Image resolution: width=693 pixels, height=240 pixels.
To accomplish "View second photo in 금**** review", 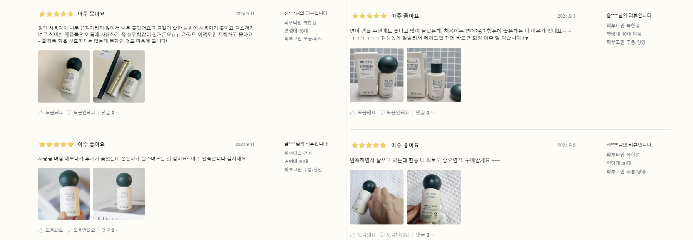I will coord(119,194).
